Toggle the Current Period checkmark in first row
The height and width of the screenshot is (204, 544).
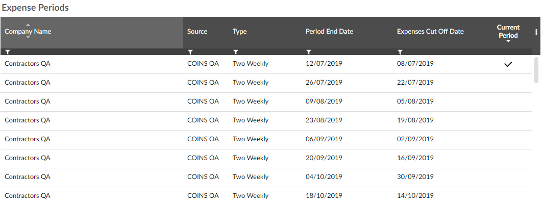click(x=508, y=64)
